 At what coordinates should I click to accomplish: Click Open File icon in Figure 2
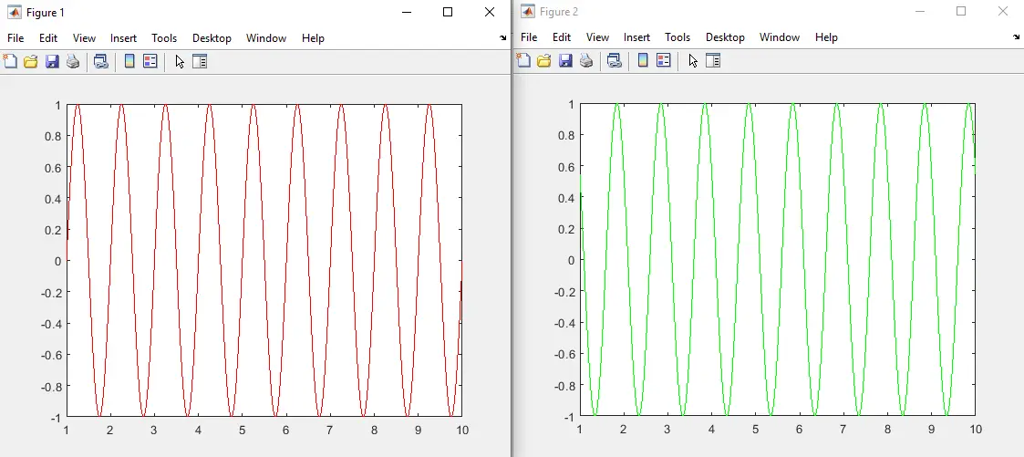(544, 61)
